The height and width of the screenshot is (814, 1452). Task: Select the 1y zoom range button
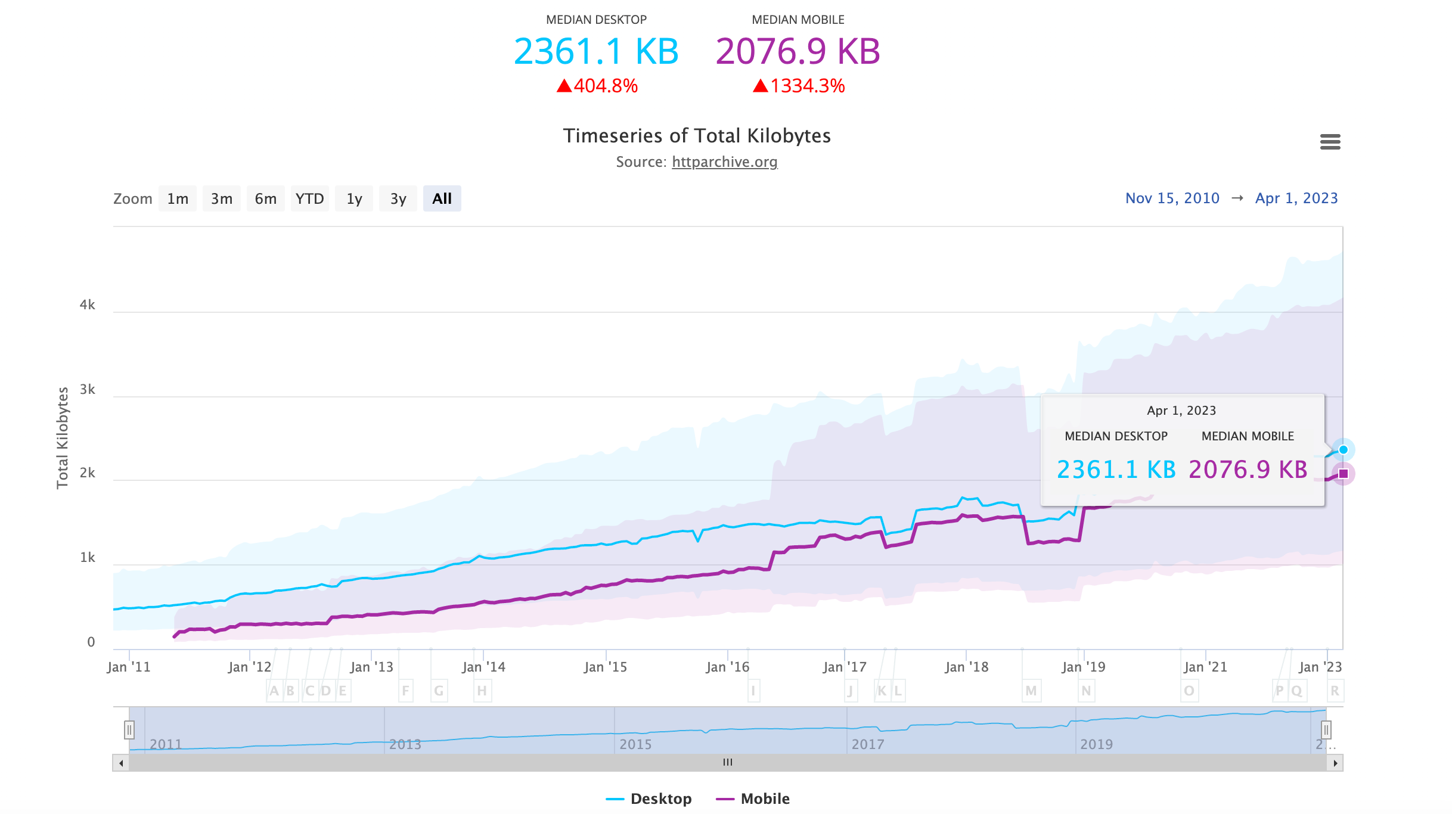coord(354,198)
